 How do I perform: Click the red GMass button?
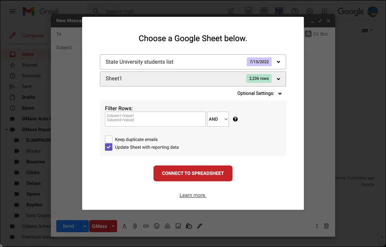click(99, 226)
